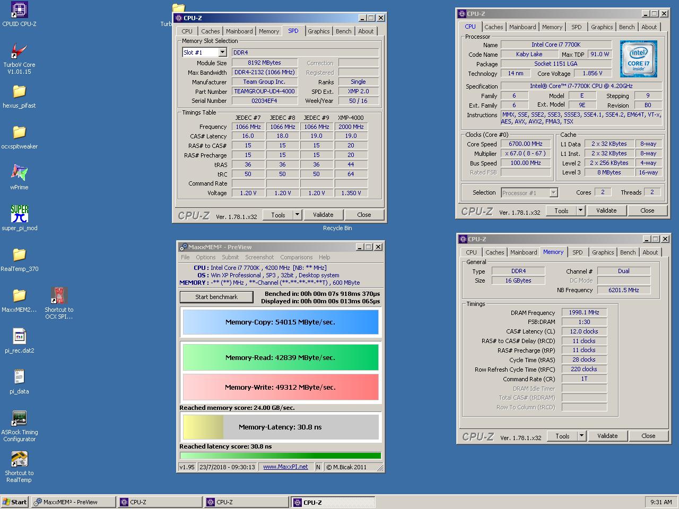Select the ocxspitweaker folder icon

[19, 133]
